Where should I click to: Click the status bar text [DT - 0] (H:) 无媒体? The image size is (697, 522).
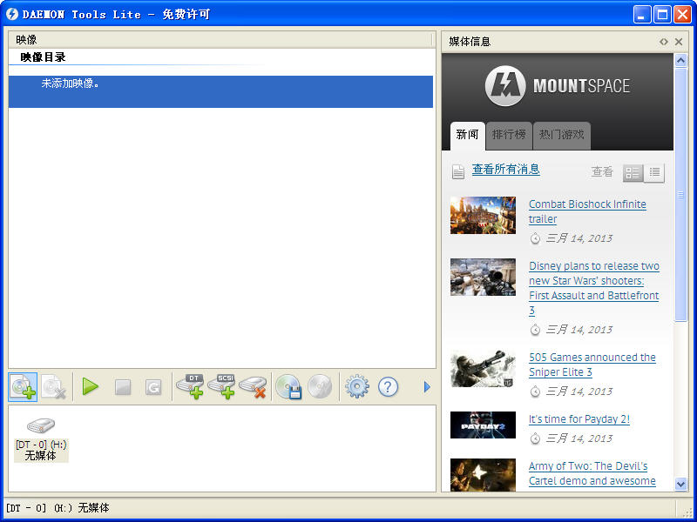tap(58, 508)
